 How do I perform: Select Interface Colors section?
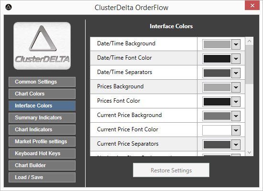42,106
